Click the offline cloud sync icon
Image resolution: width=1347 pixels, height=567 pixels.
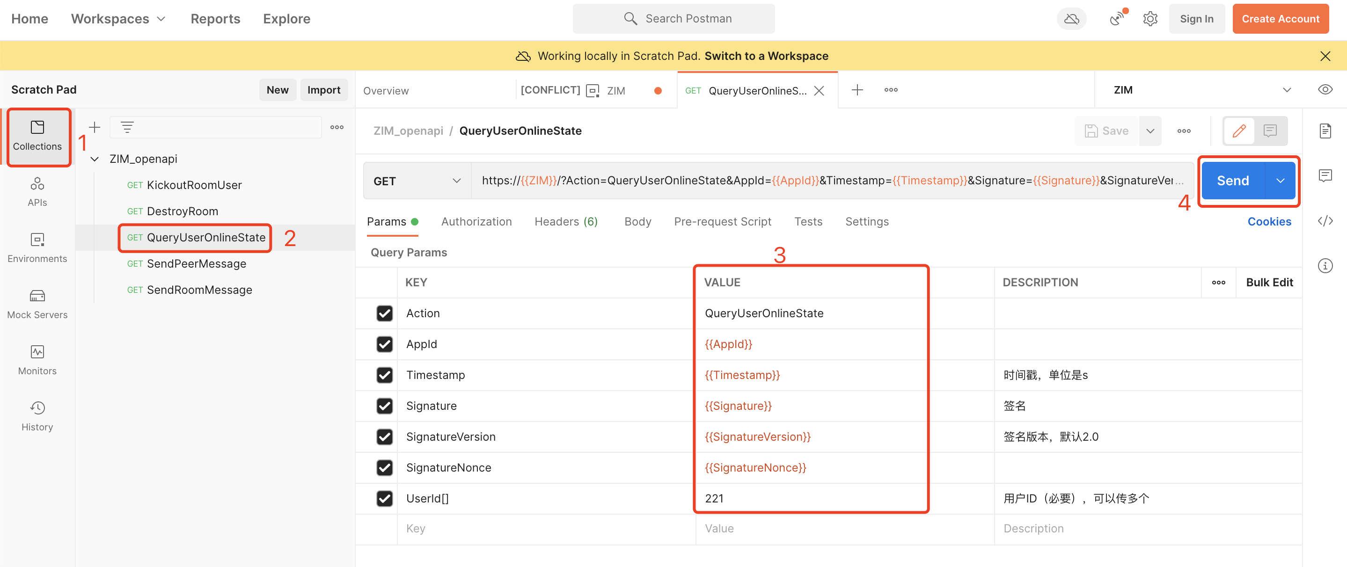pyautogui.click(x=1071, y=19)
